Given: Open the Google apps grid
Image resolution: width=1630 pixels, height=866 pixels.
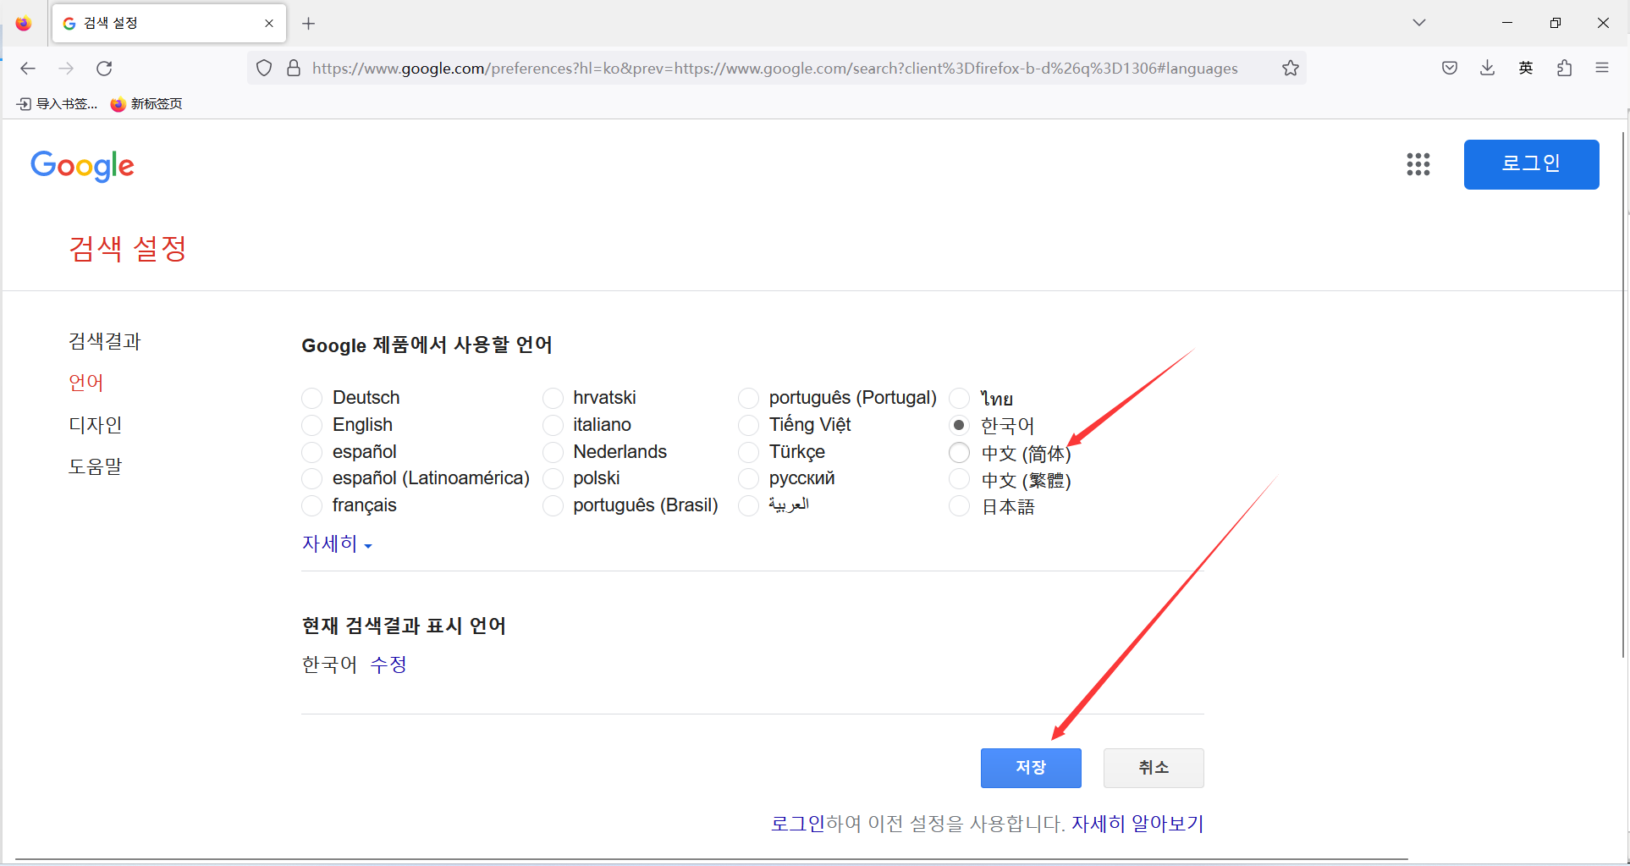Looking at the screenshot, I should [x=1418, y=164].
